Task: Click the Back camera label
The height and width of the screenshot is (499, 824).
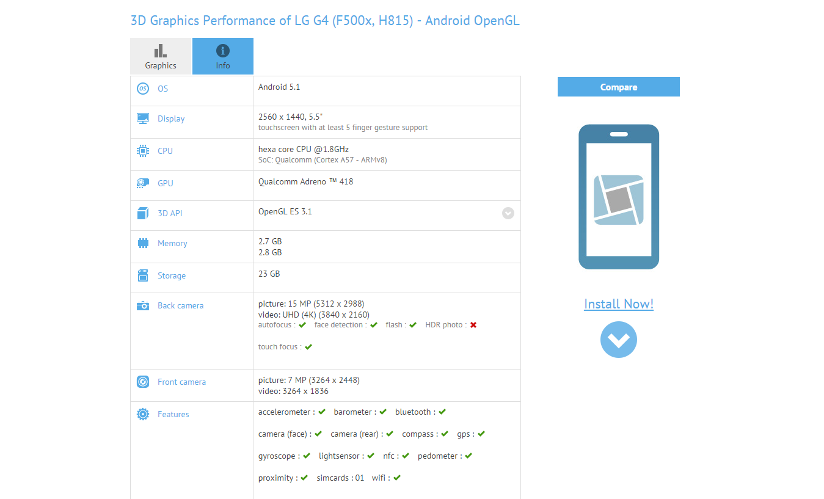Action: (181, 305)
